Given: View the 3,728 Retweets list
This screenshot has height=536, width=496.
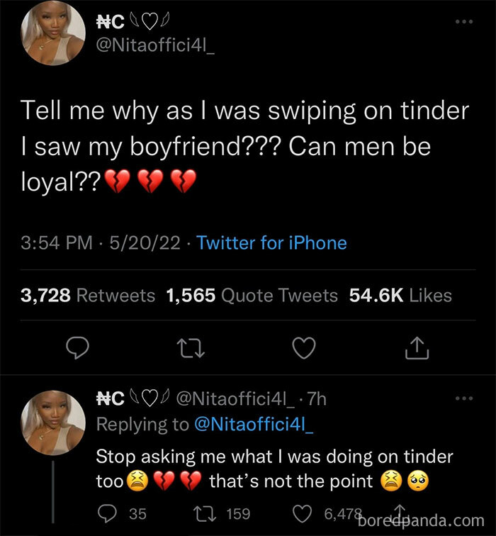Looking at the screenshot, I should click(x=88, y=295).
